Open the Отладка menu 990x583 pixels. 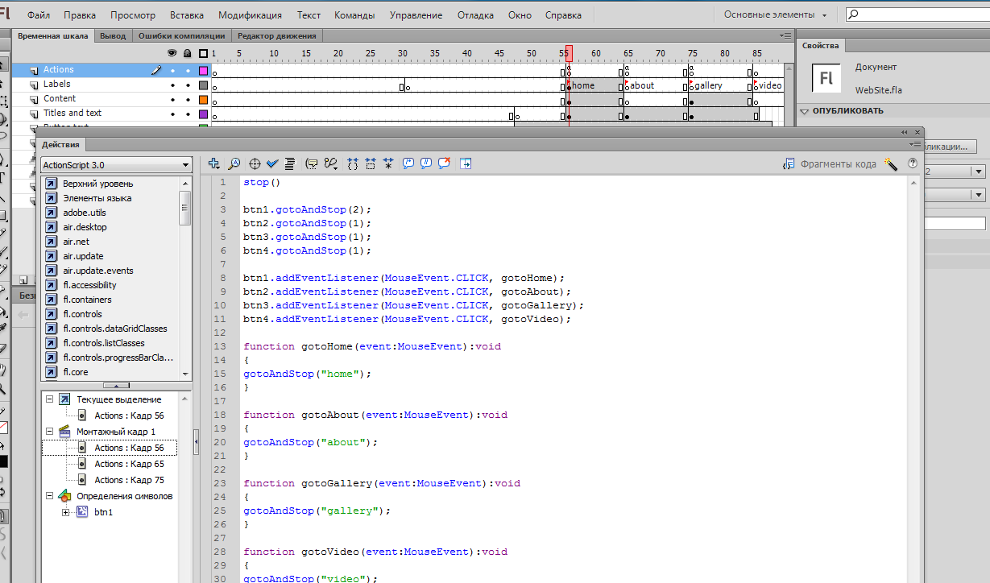point(475,14)
